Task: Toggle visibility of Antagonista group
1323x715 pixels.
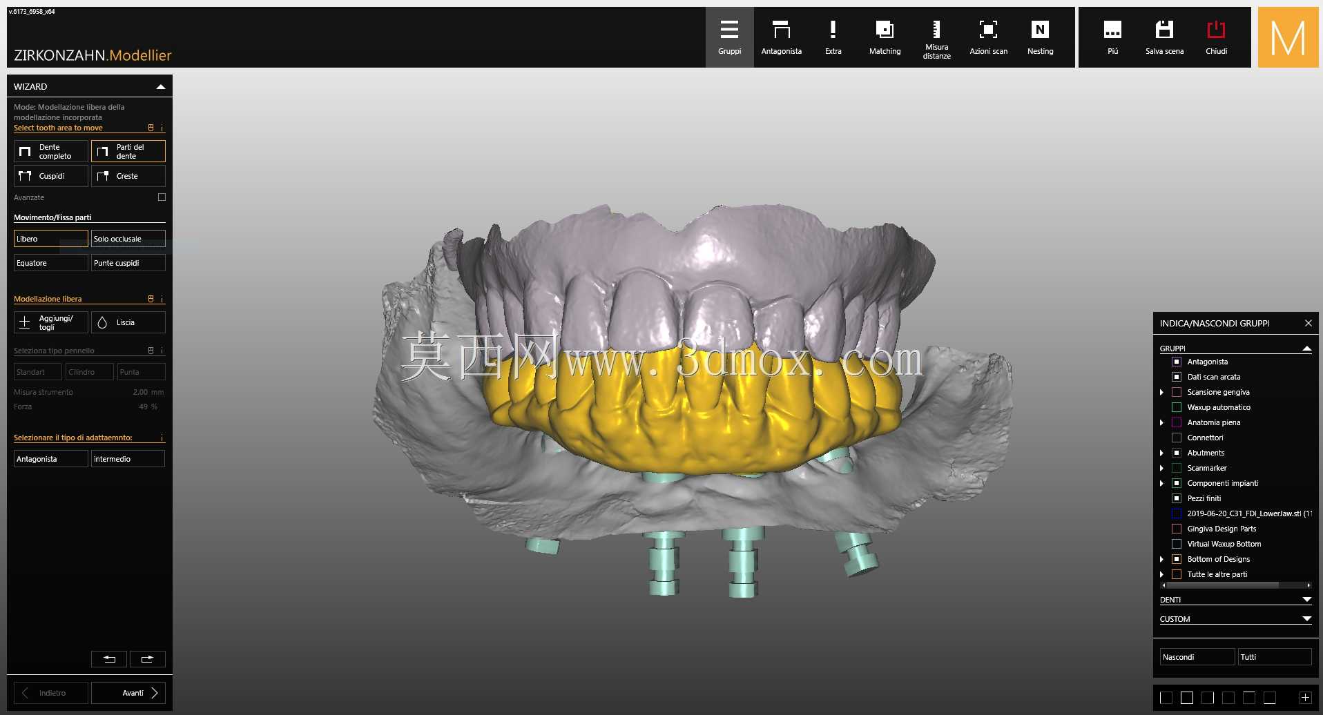Action: (x=1177, y=362)
